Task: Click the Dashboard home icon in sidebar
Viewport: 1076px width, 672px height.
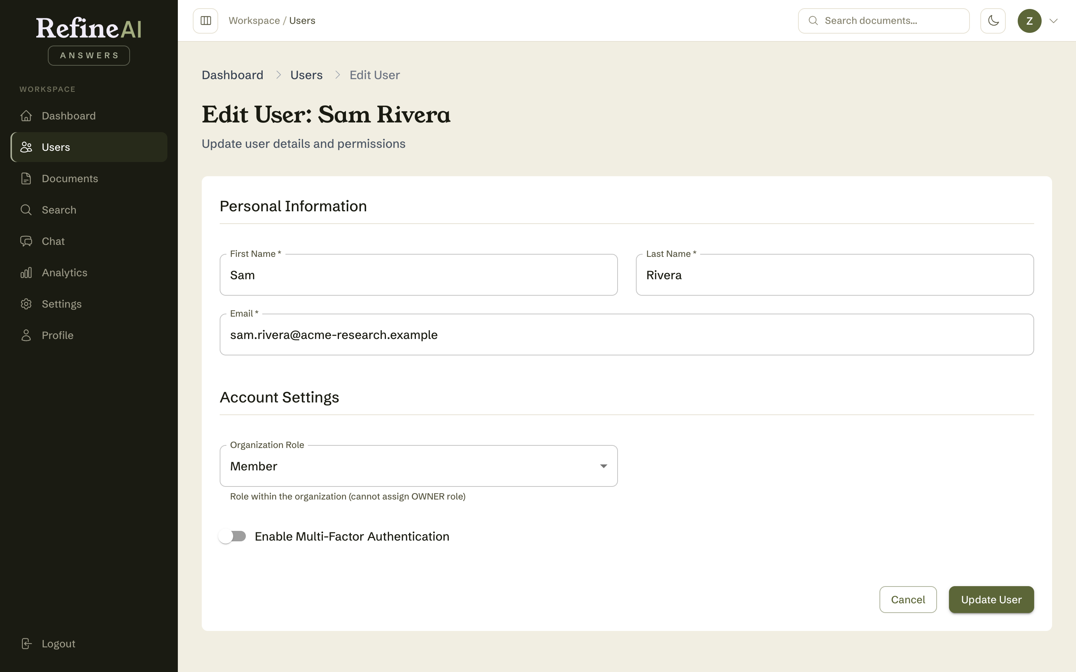Action: tap(26, 116)
